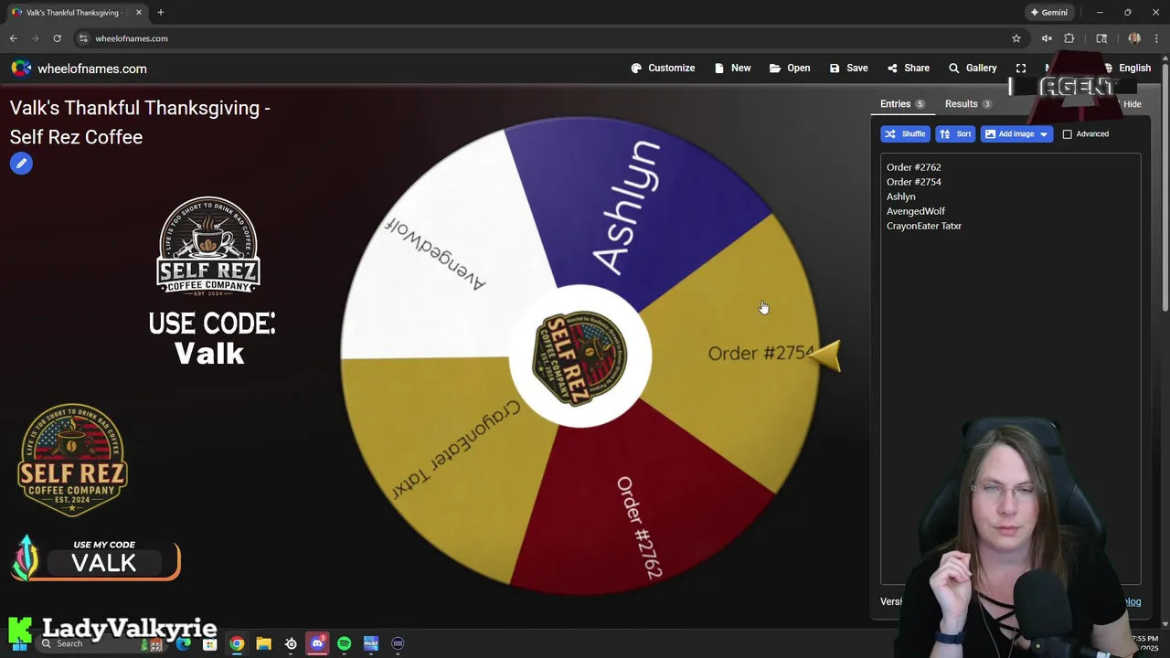Enable the Advanced checkbox
Image resolution: width=1170 pixels, height=658 pixels.
click(1067, 134)
